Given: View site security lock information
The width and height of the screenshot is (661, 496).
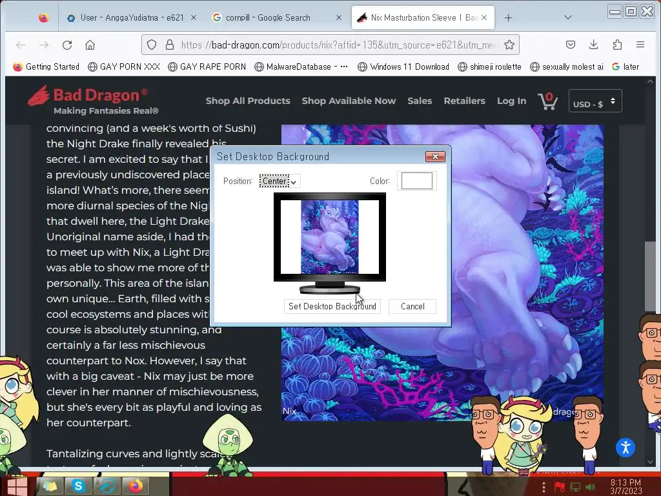Looking at the screenshot, I should (170, 45).
